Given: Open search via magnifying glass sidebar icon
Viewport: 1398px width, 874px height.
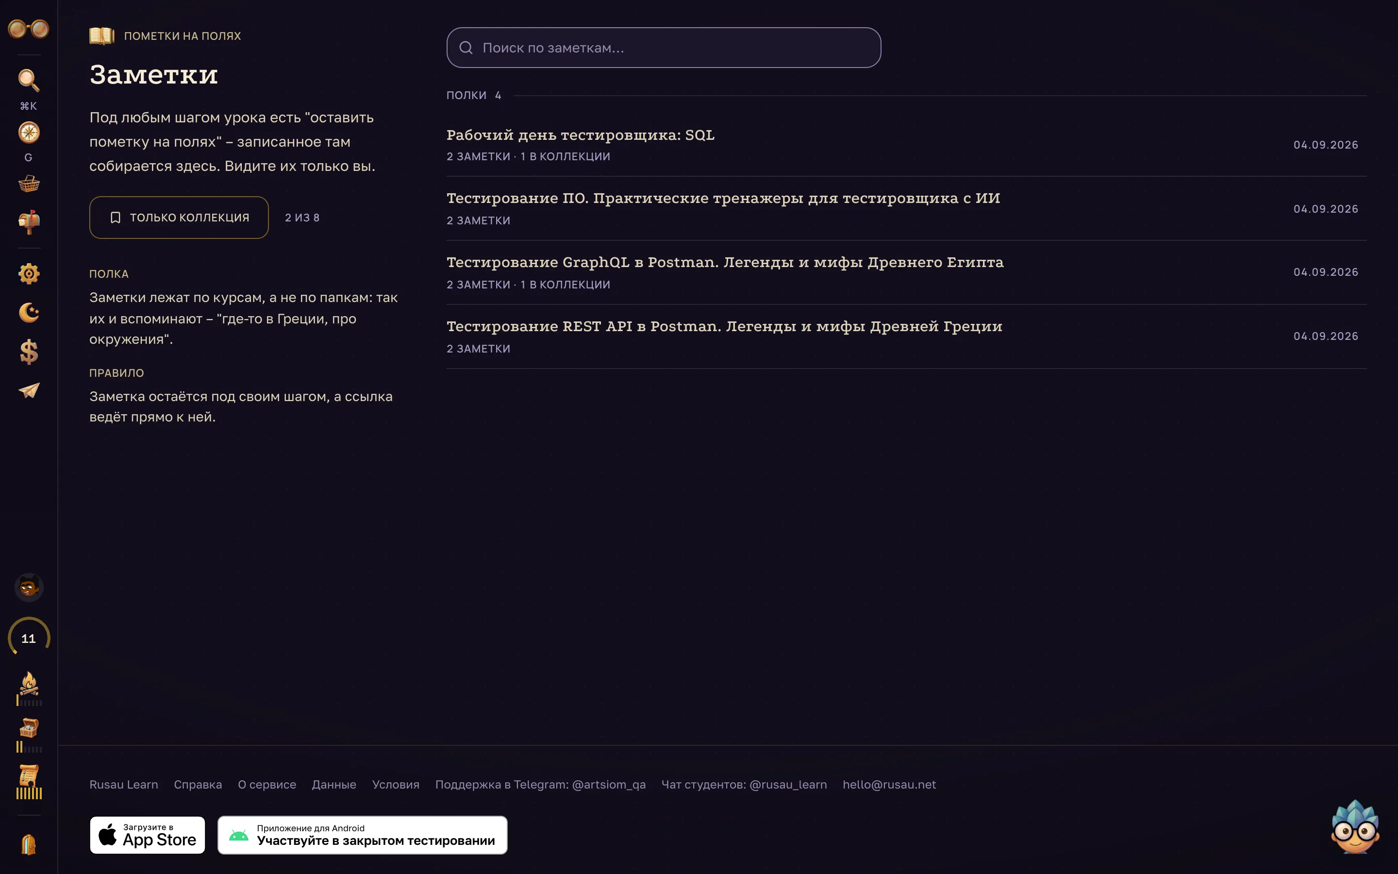Looking at the screenshot, I should [x=28, y=80].
